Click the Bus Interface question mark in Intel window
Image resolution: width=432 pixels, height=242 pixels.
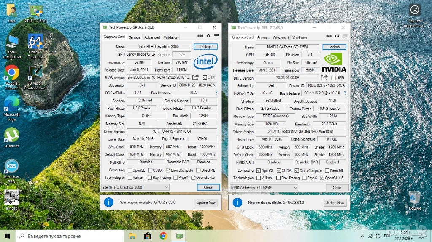point(216,93)
